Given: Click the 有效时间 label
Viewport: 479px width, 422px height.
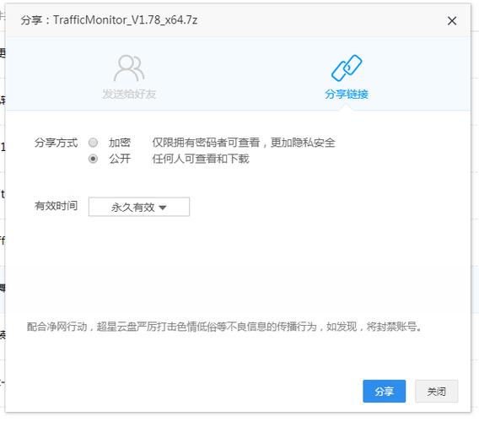Looking at the screenshot, I should (x=56, y=206).
